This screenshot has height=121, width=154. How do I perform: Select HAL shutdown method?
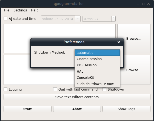97,72
